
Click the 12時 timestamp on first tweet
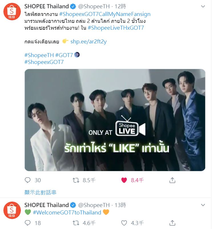[121, 7]
